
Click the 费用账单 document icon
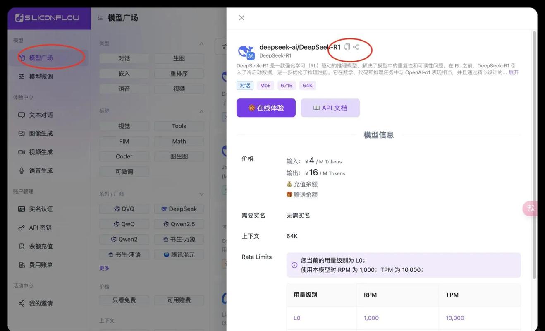coord(22,265)
